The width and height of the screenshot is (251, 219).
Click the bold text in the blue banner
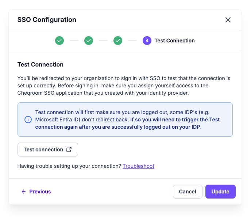[127, 123]
